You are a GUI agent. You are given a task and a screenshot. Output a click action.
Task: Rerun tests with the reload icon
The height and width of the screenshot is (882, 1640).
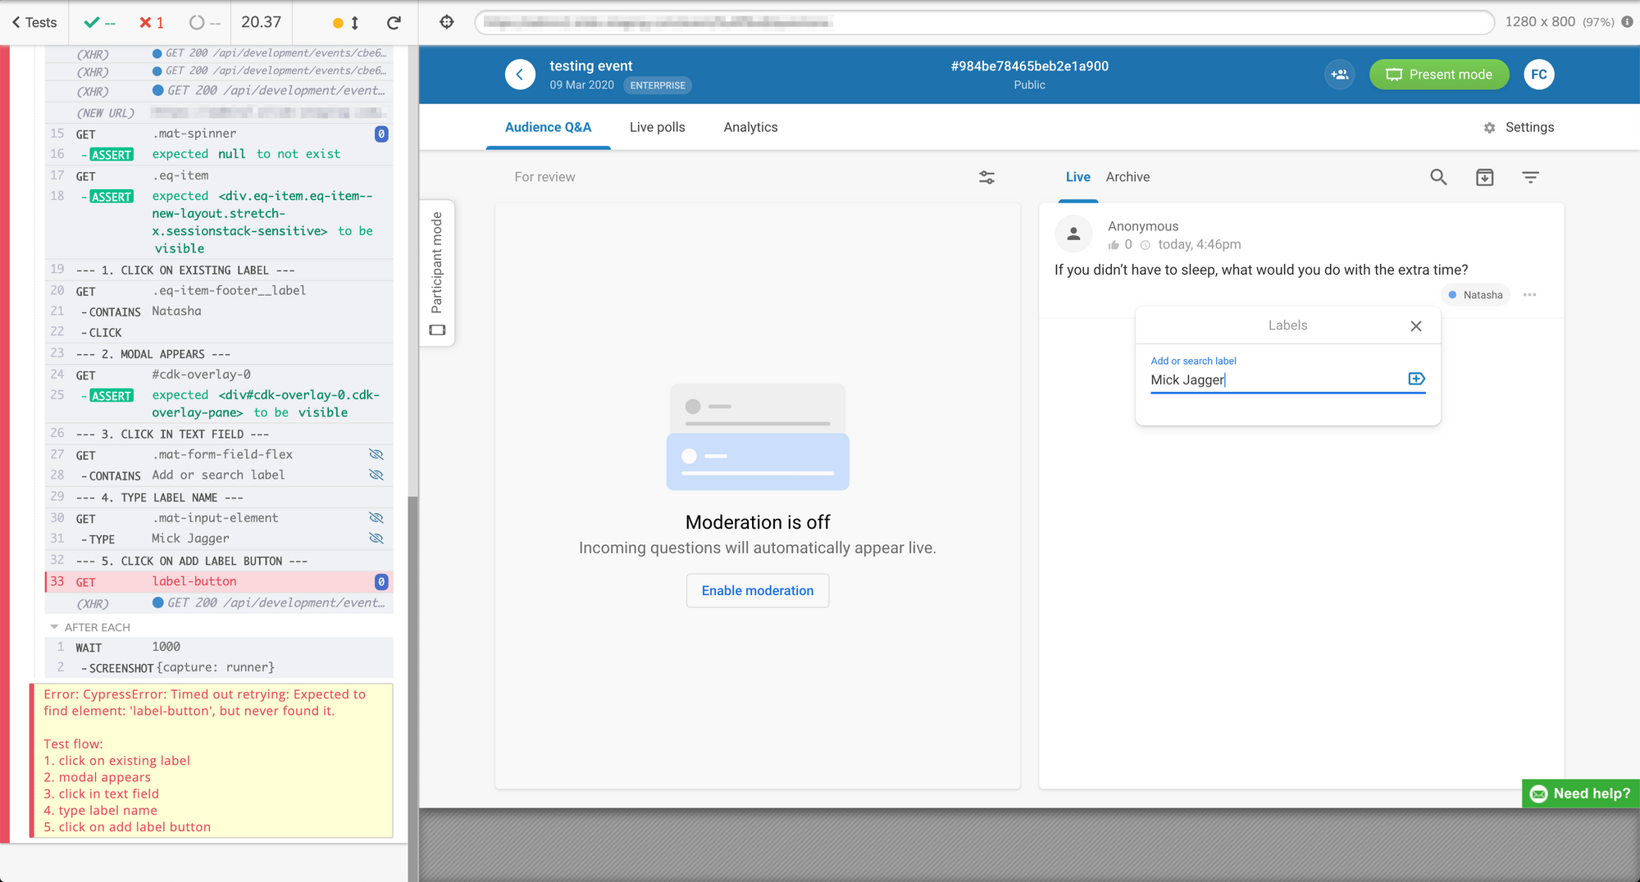[x=394, y=22]
